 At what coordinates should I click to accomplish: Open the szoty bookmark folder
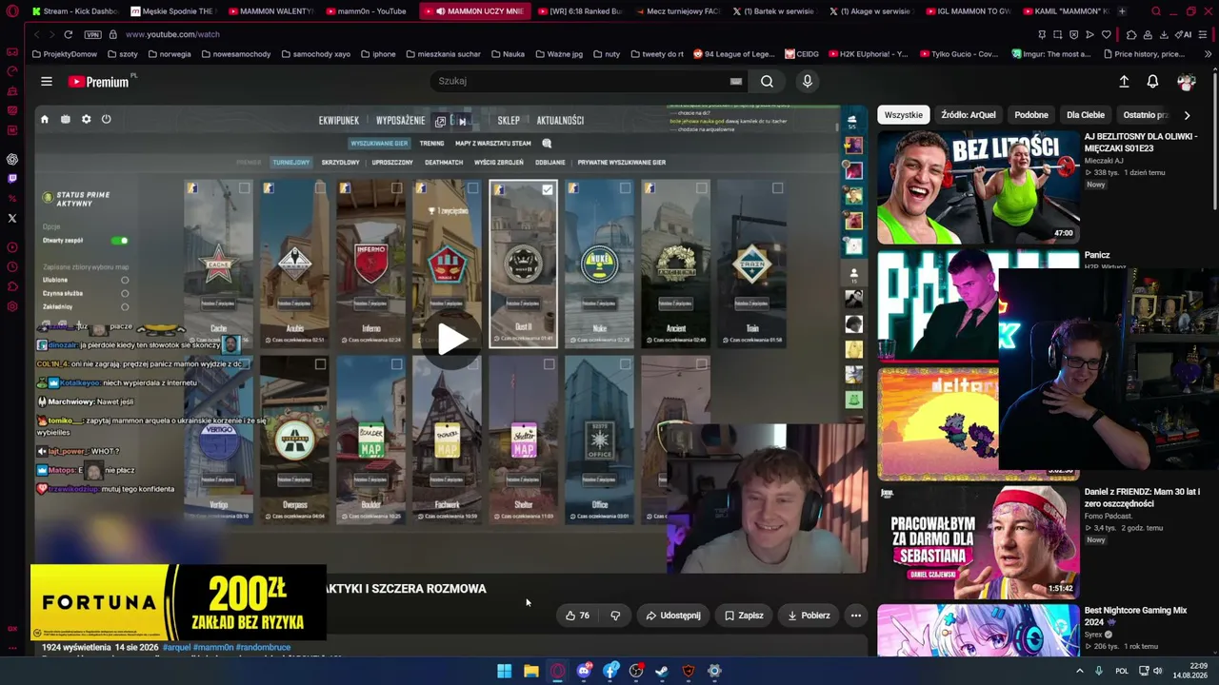pyautogui.click(x=123, y=54)
